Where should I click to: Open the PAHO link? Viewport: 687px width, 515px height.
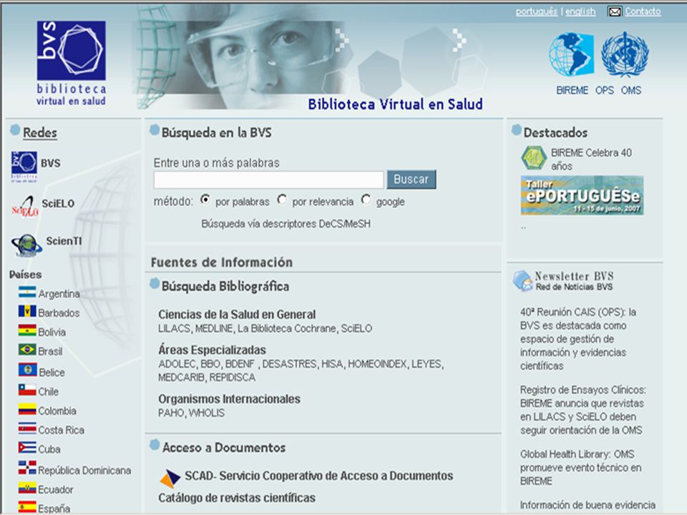pos(171,413)
